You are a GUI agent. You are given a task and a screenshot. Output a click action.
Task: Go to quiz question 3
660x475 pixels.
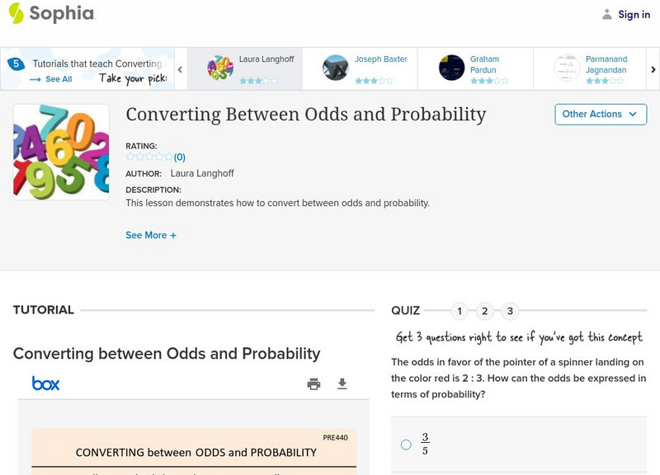[511, 311]
